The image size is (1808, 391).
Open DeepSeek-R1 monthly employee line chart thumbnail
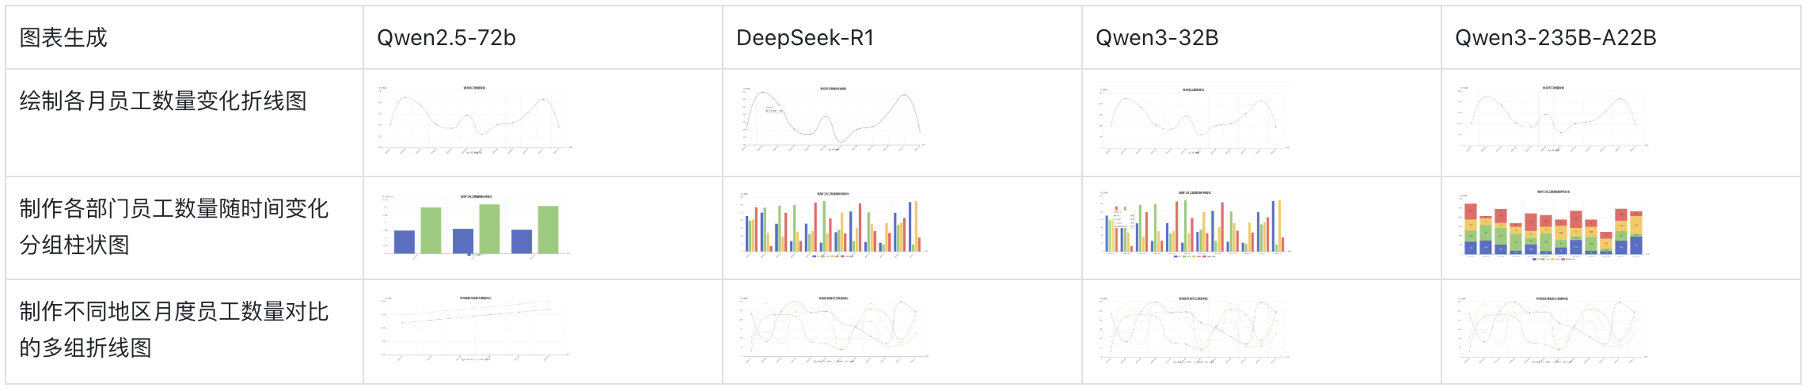(x=834, y=120)
